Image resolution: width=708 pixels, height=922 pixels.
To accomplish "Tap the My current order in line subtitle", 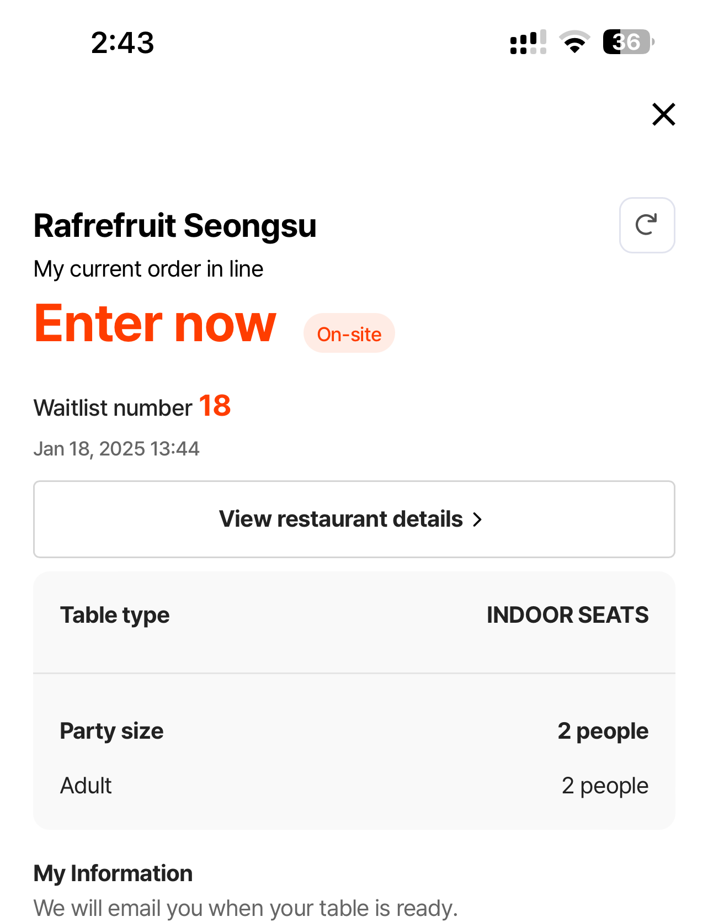I will point(148,269).
